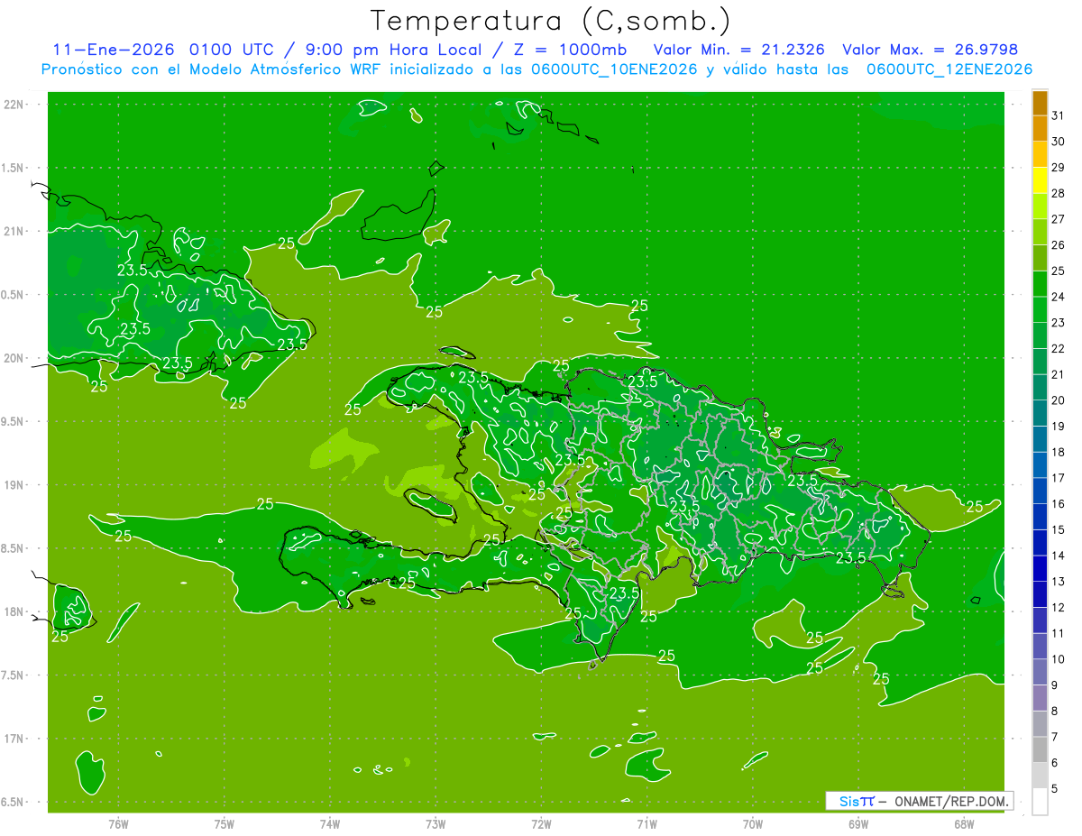Click the "6.5N" latitude axis label
1082x836 pixels.
point(14,803)
